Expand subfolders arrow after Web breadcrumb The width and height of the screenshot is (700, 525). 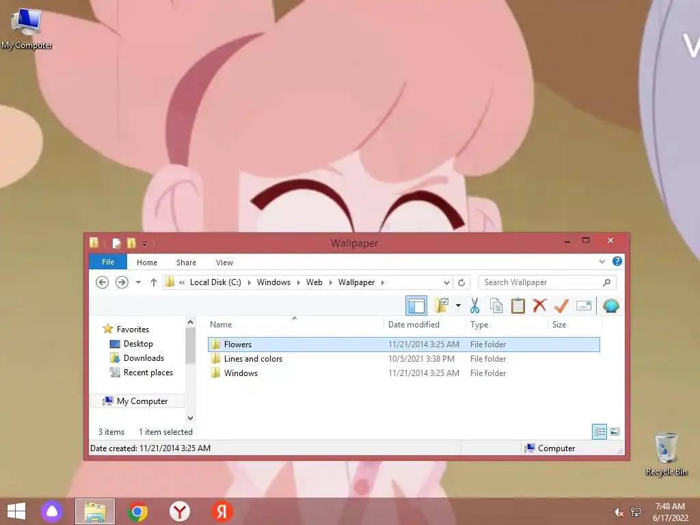pos(330,282)
